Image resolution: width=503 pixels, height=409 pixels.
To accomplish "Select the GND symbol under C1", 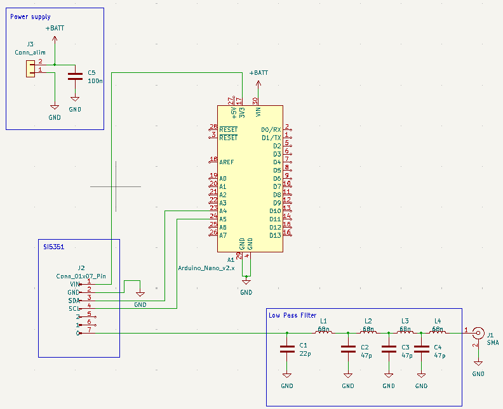I will pyautogui.click(x=287, y=375).
